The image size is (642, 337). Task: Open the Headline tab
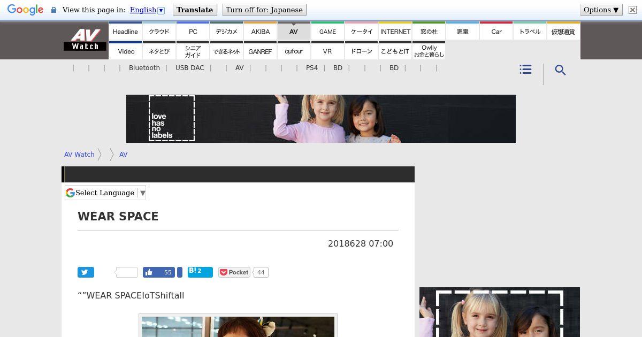click(125, 31)
